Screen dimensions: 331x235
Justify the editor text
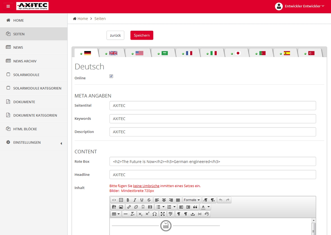click(178, 200)
